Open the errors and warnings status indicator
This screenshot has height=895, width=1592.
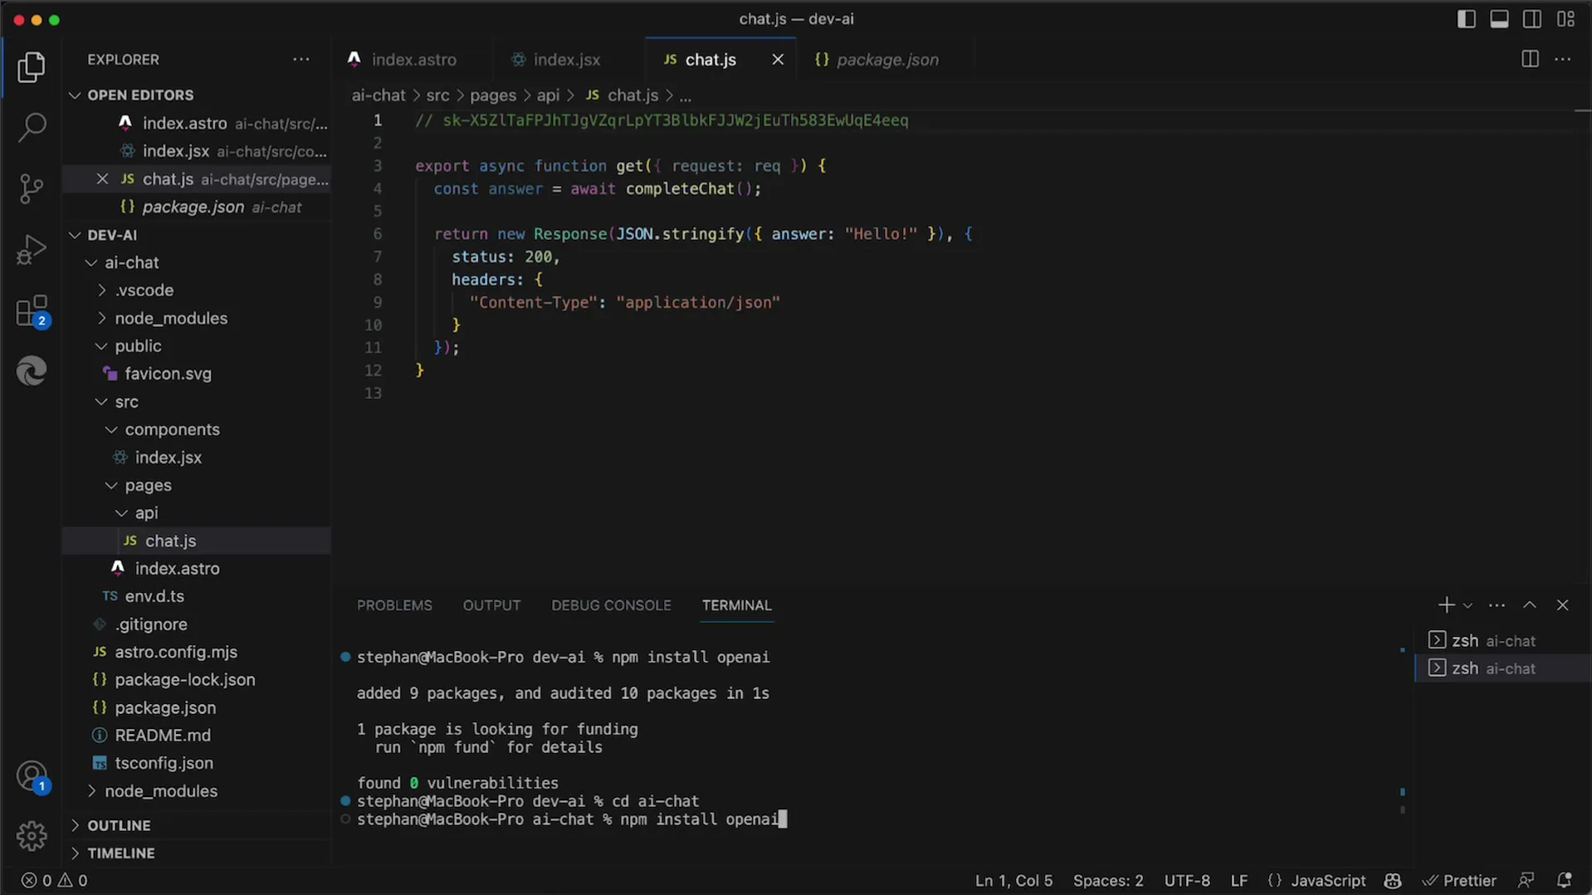54,881
